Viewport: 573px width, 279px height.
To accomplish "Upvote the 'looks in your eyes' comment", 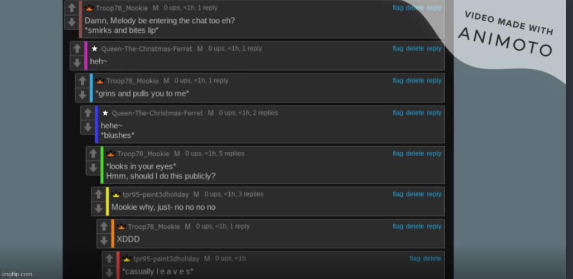I will [x=93, y=153].
